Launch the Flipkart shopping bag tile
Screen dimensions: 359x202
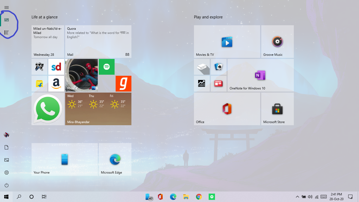pos(39,84)
